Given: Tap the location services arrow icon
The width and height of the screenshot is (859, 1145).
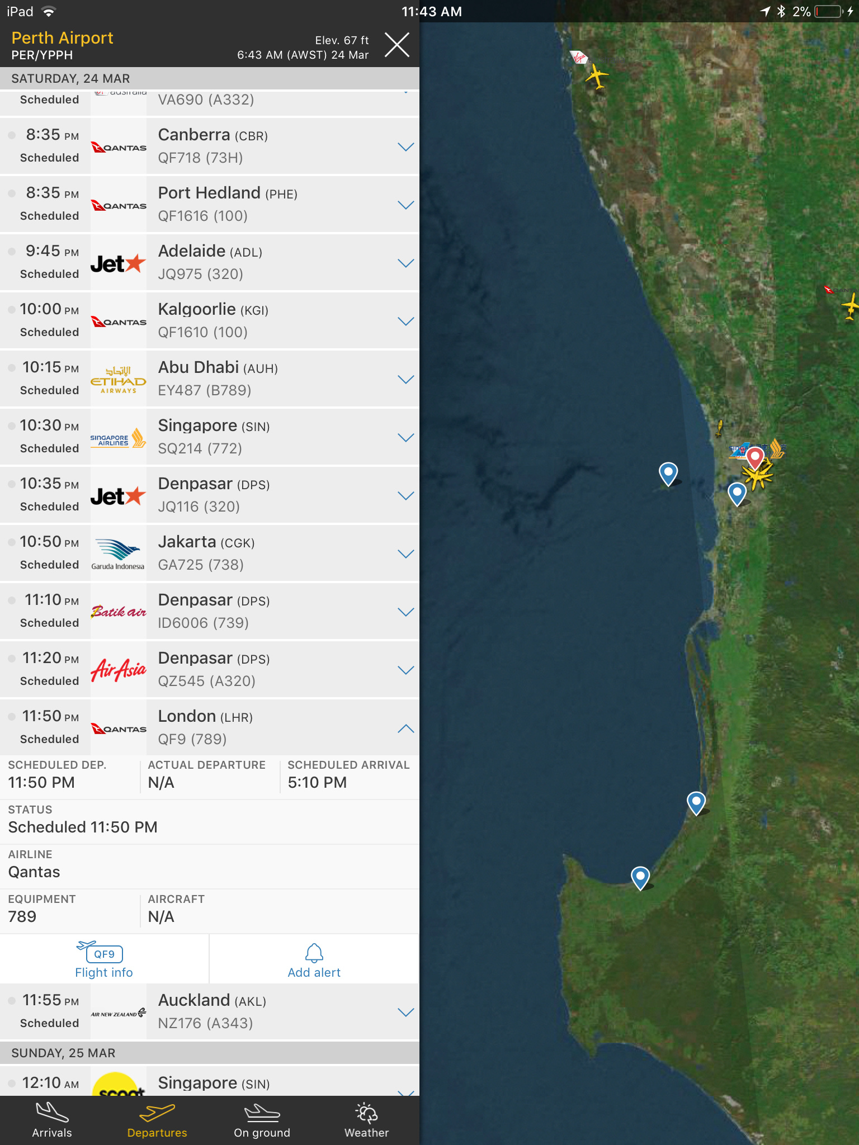Looking at the screenshot, I should click(765, 11).
